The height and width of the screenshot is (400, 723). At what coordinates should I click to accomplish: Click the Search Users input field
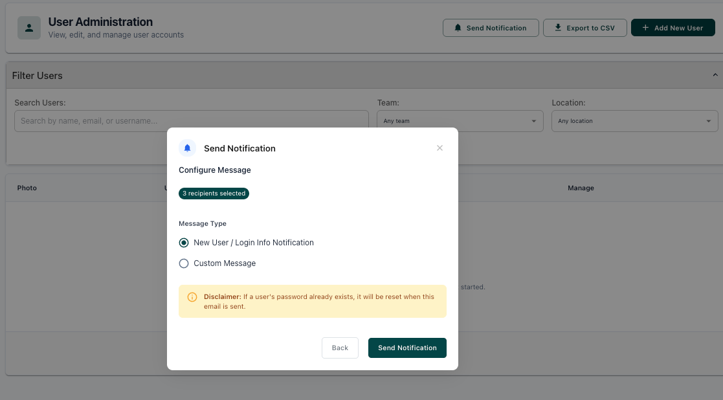click(x=192, y=121)
